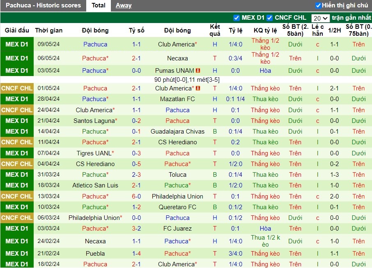Click the 0-5 score on 04/04/24

pyautogui.click(x=136, y=164)
